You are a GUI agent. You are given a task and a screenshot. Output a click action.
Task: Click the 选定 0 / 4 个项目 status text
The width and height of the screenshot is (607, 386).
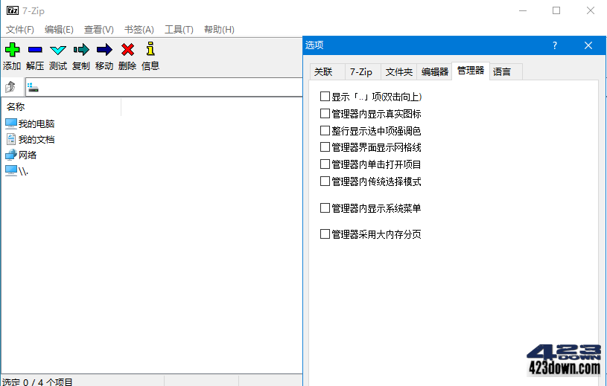click(37, 382)
